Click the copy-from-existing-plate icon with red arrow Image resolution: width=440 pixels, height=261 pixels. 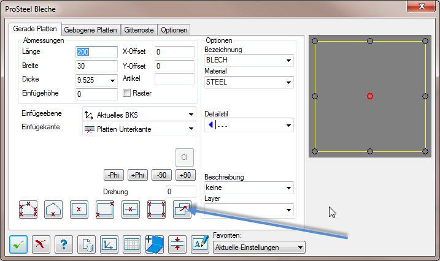click(182, 210)
